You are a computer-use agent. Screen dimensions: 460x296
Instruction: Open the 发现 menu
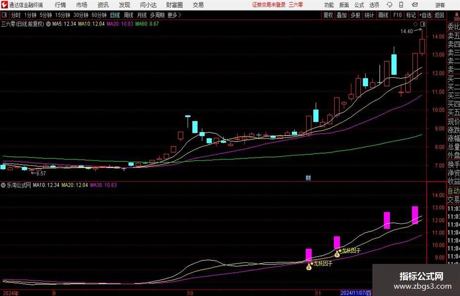pyautogui.click(x=125, y=5)
